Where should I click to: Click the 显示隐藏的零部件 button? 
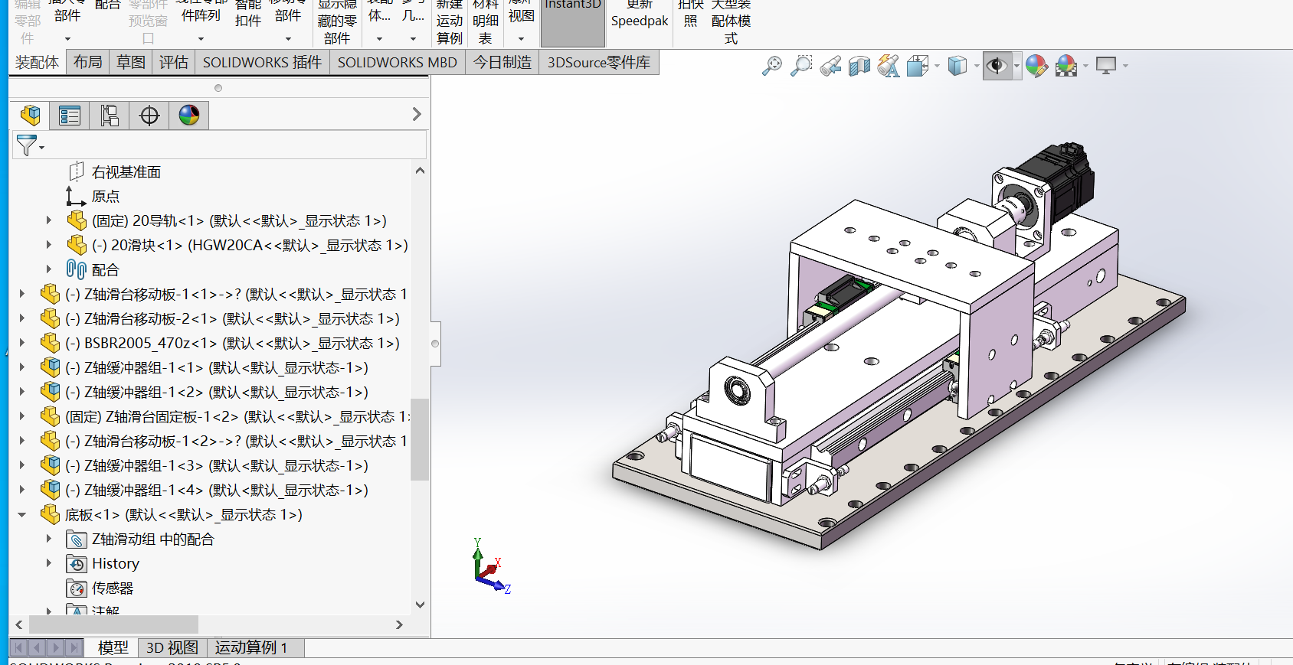point(337,21)
